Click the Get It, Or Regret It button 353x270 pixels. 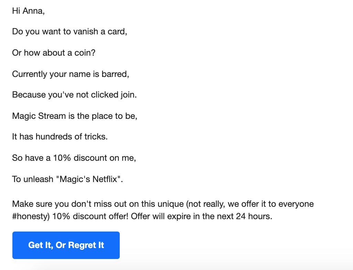pyautogui.click(x=66, y=245)
